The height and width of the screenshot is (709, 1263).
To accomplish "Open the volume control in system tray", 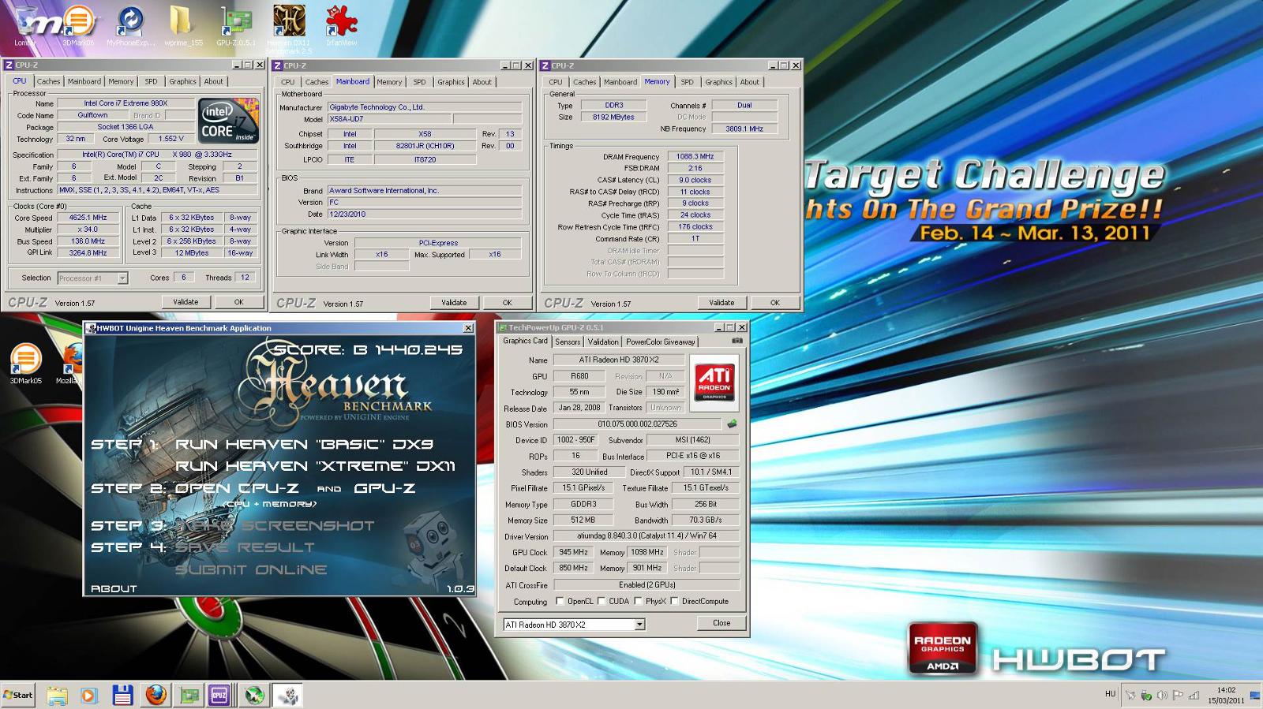I will tap(1162, 695).
